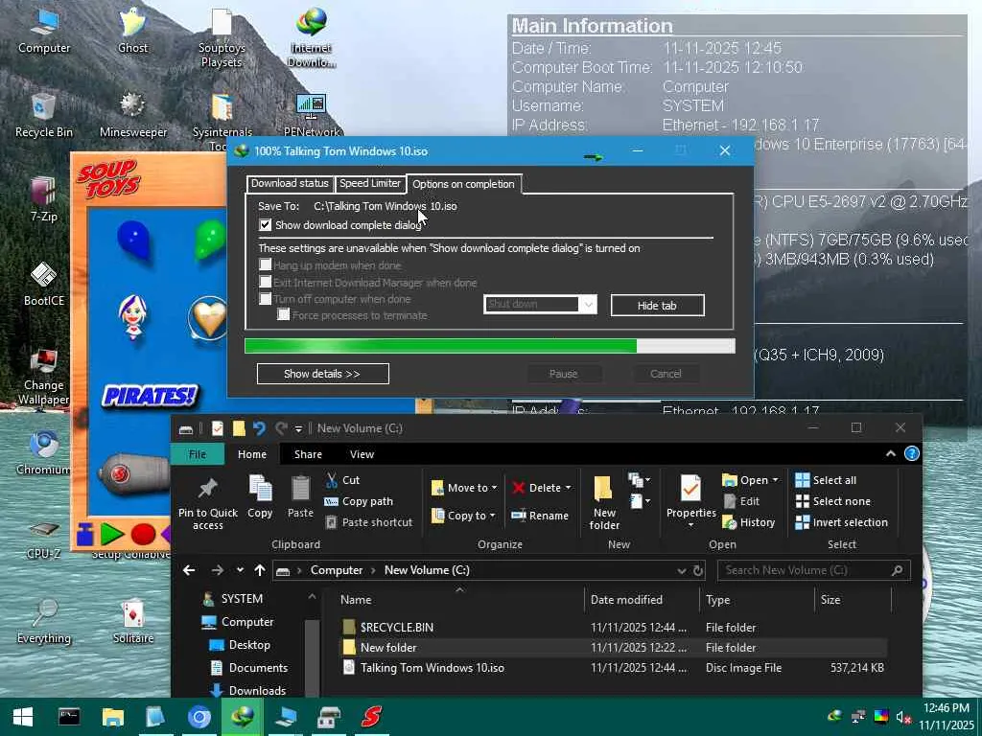Click Pin to Quick access in ribbon
Screen dimensions: 982x736
pos(208,504)
